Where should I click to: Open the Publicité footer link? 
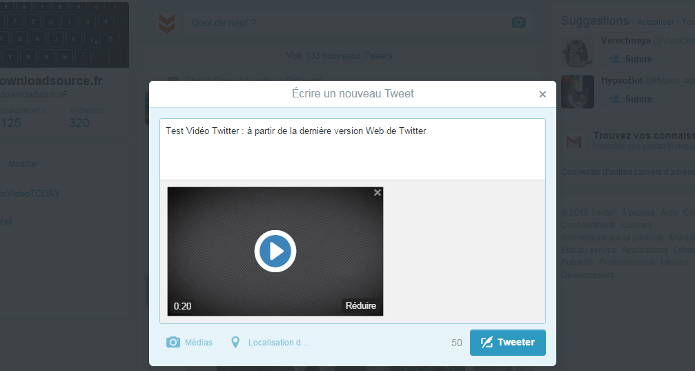point(577,263)
